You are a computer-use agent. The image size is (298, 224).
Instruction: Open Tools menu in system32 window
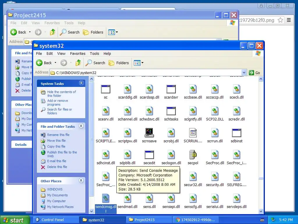coord(95,54)
